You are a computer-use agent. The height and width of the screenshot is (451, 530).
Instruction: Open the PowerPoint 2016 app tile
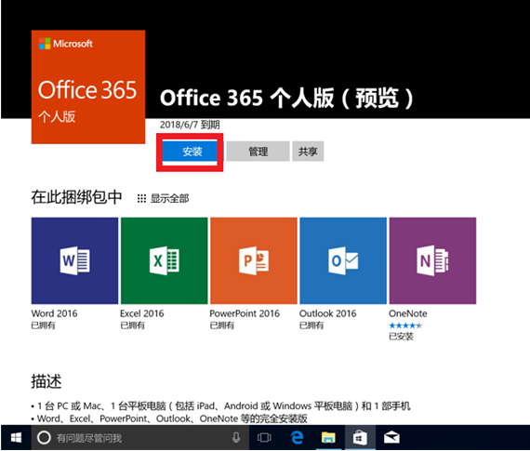pos(254,260)
